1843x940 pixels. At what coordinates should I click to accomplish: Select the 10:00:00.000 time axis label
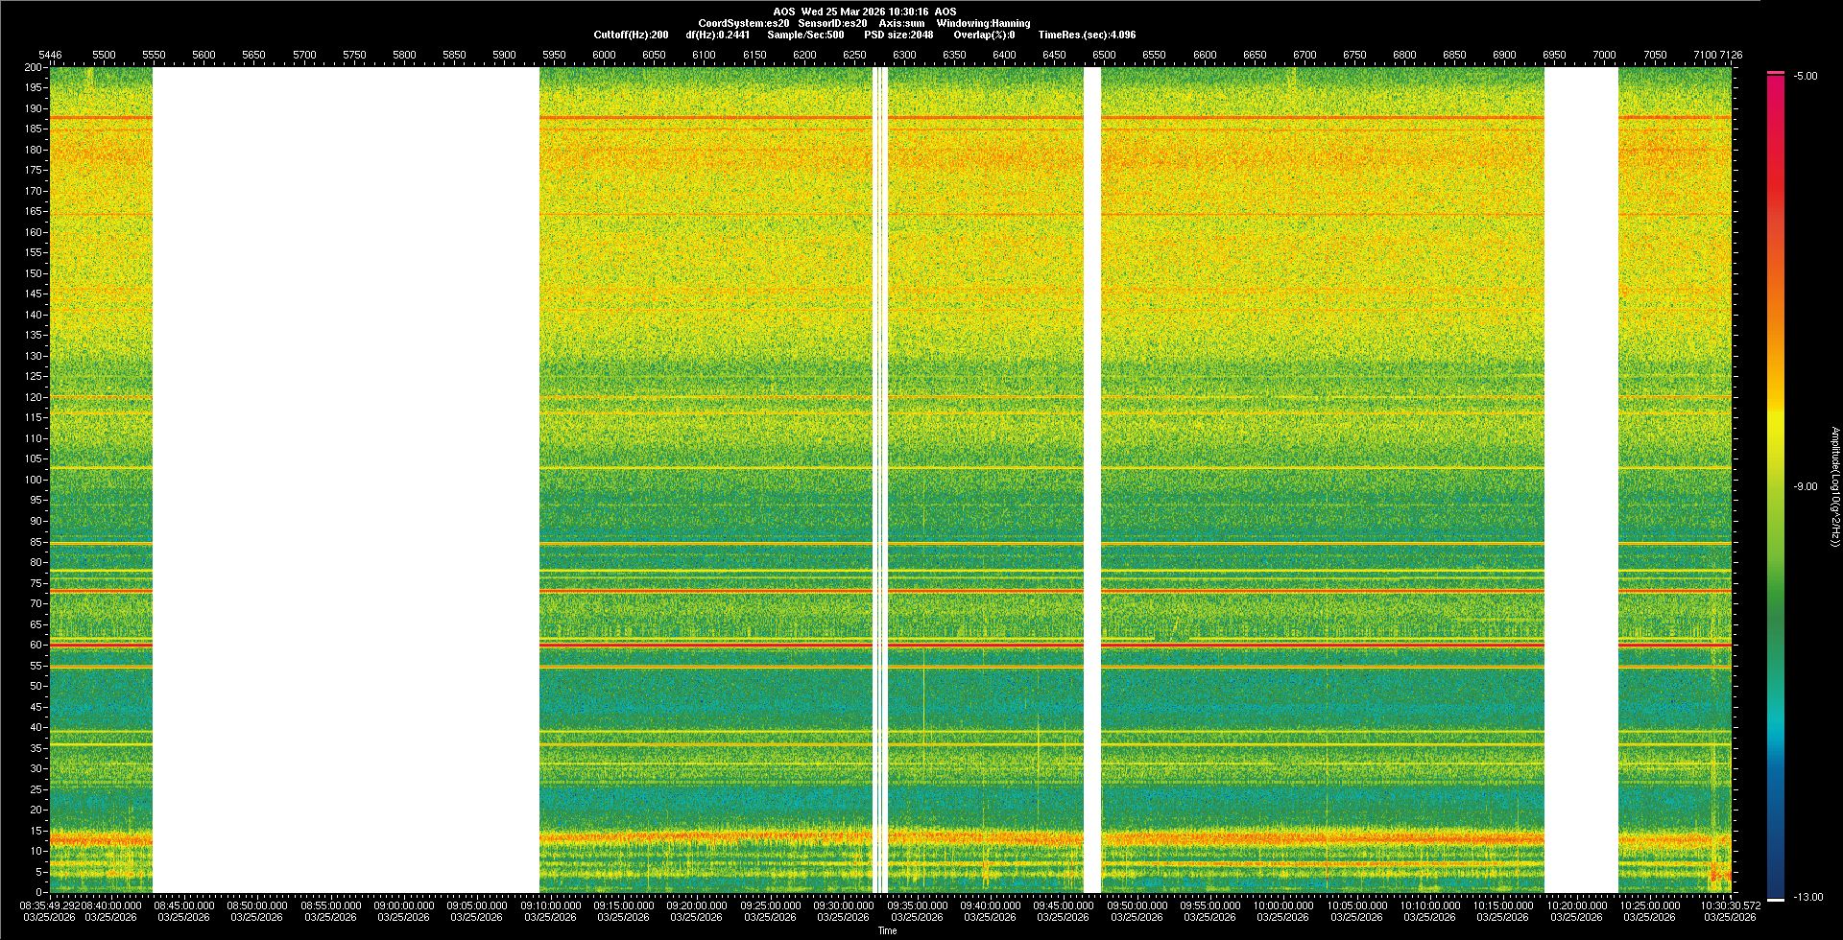pos(1283,905)
